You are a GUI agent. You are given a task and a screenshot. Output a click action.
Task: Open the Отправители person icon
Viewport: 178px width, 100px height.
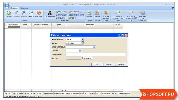(x=50, y=13)
